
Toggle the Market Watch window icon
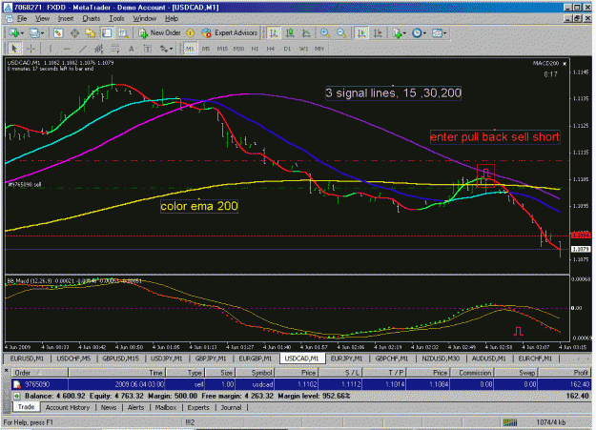(x=58, y=33)
